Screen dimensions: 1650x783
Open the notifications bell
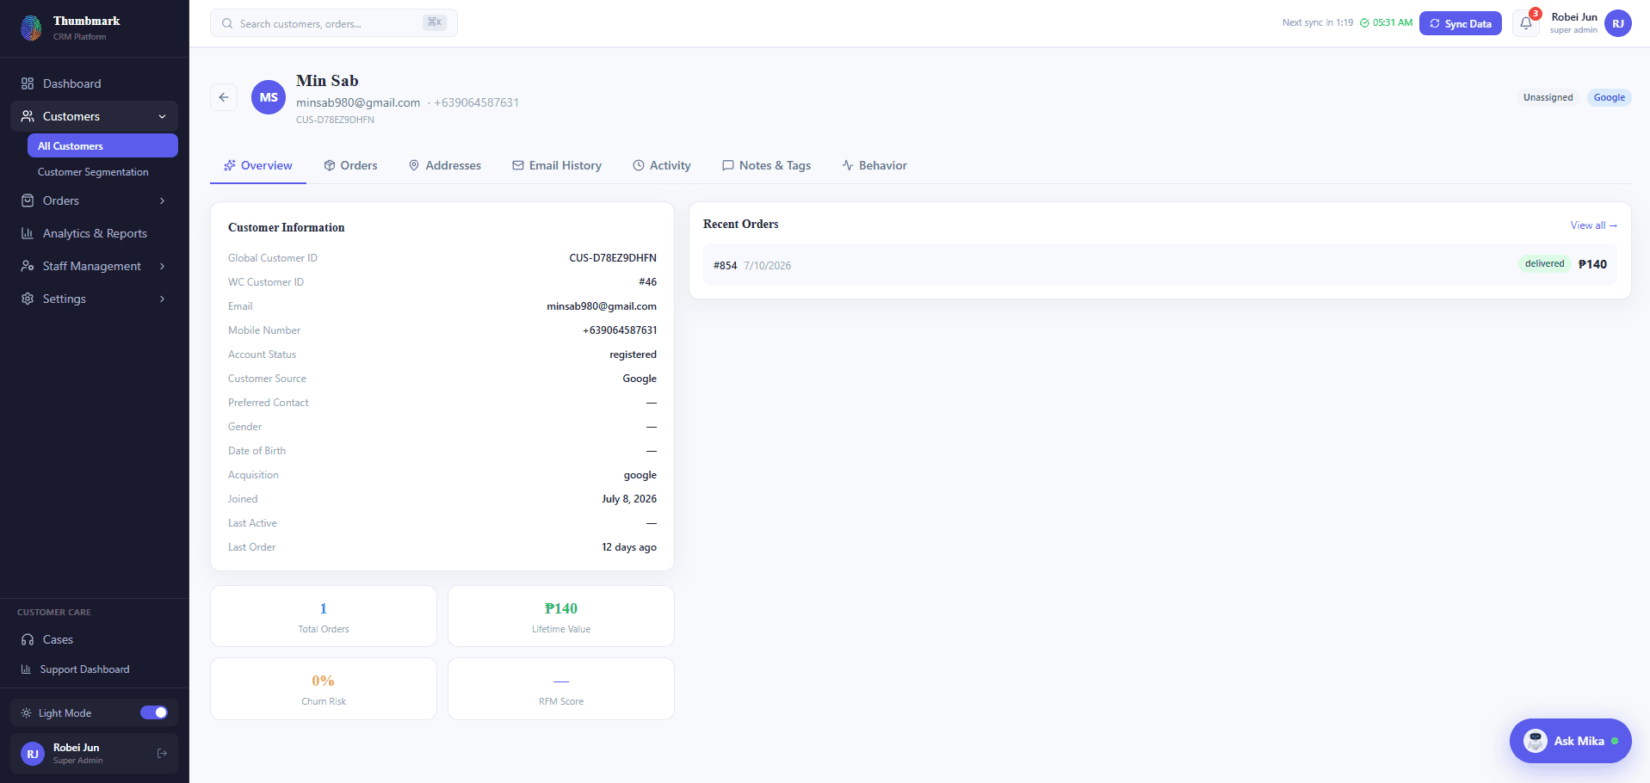[1526, 23]
